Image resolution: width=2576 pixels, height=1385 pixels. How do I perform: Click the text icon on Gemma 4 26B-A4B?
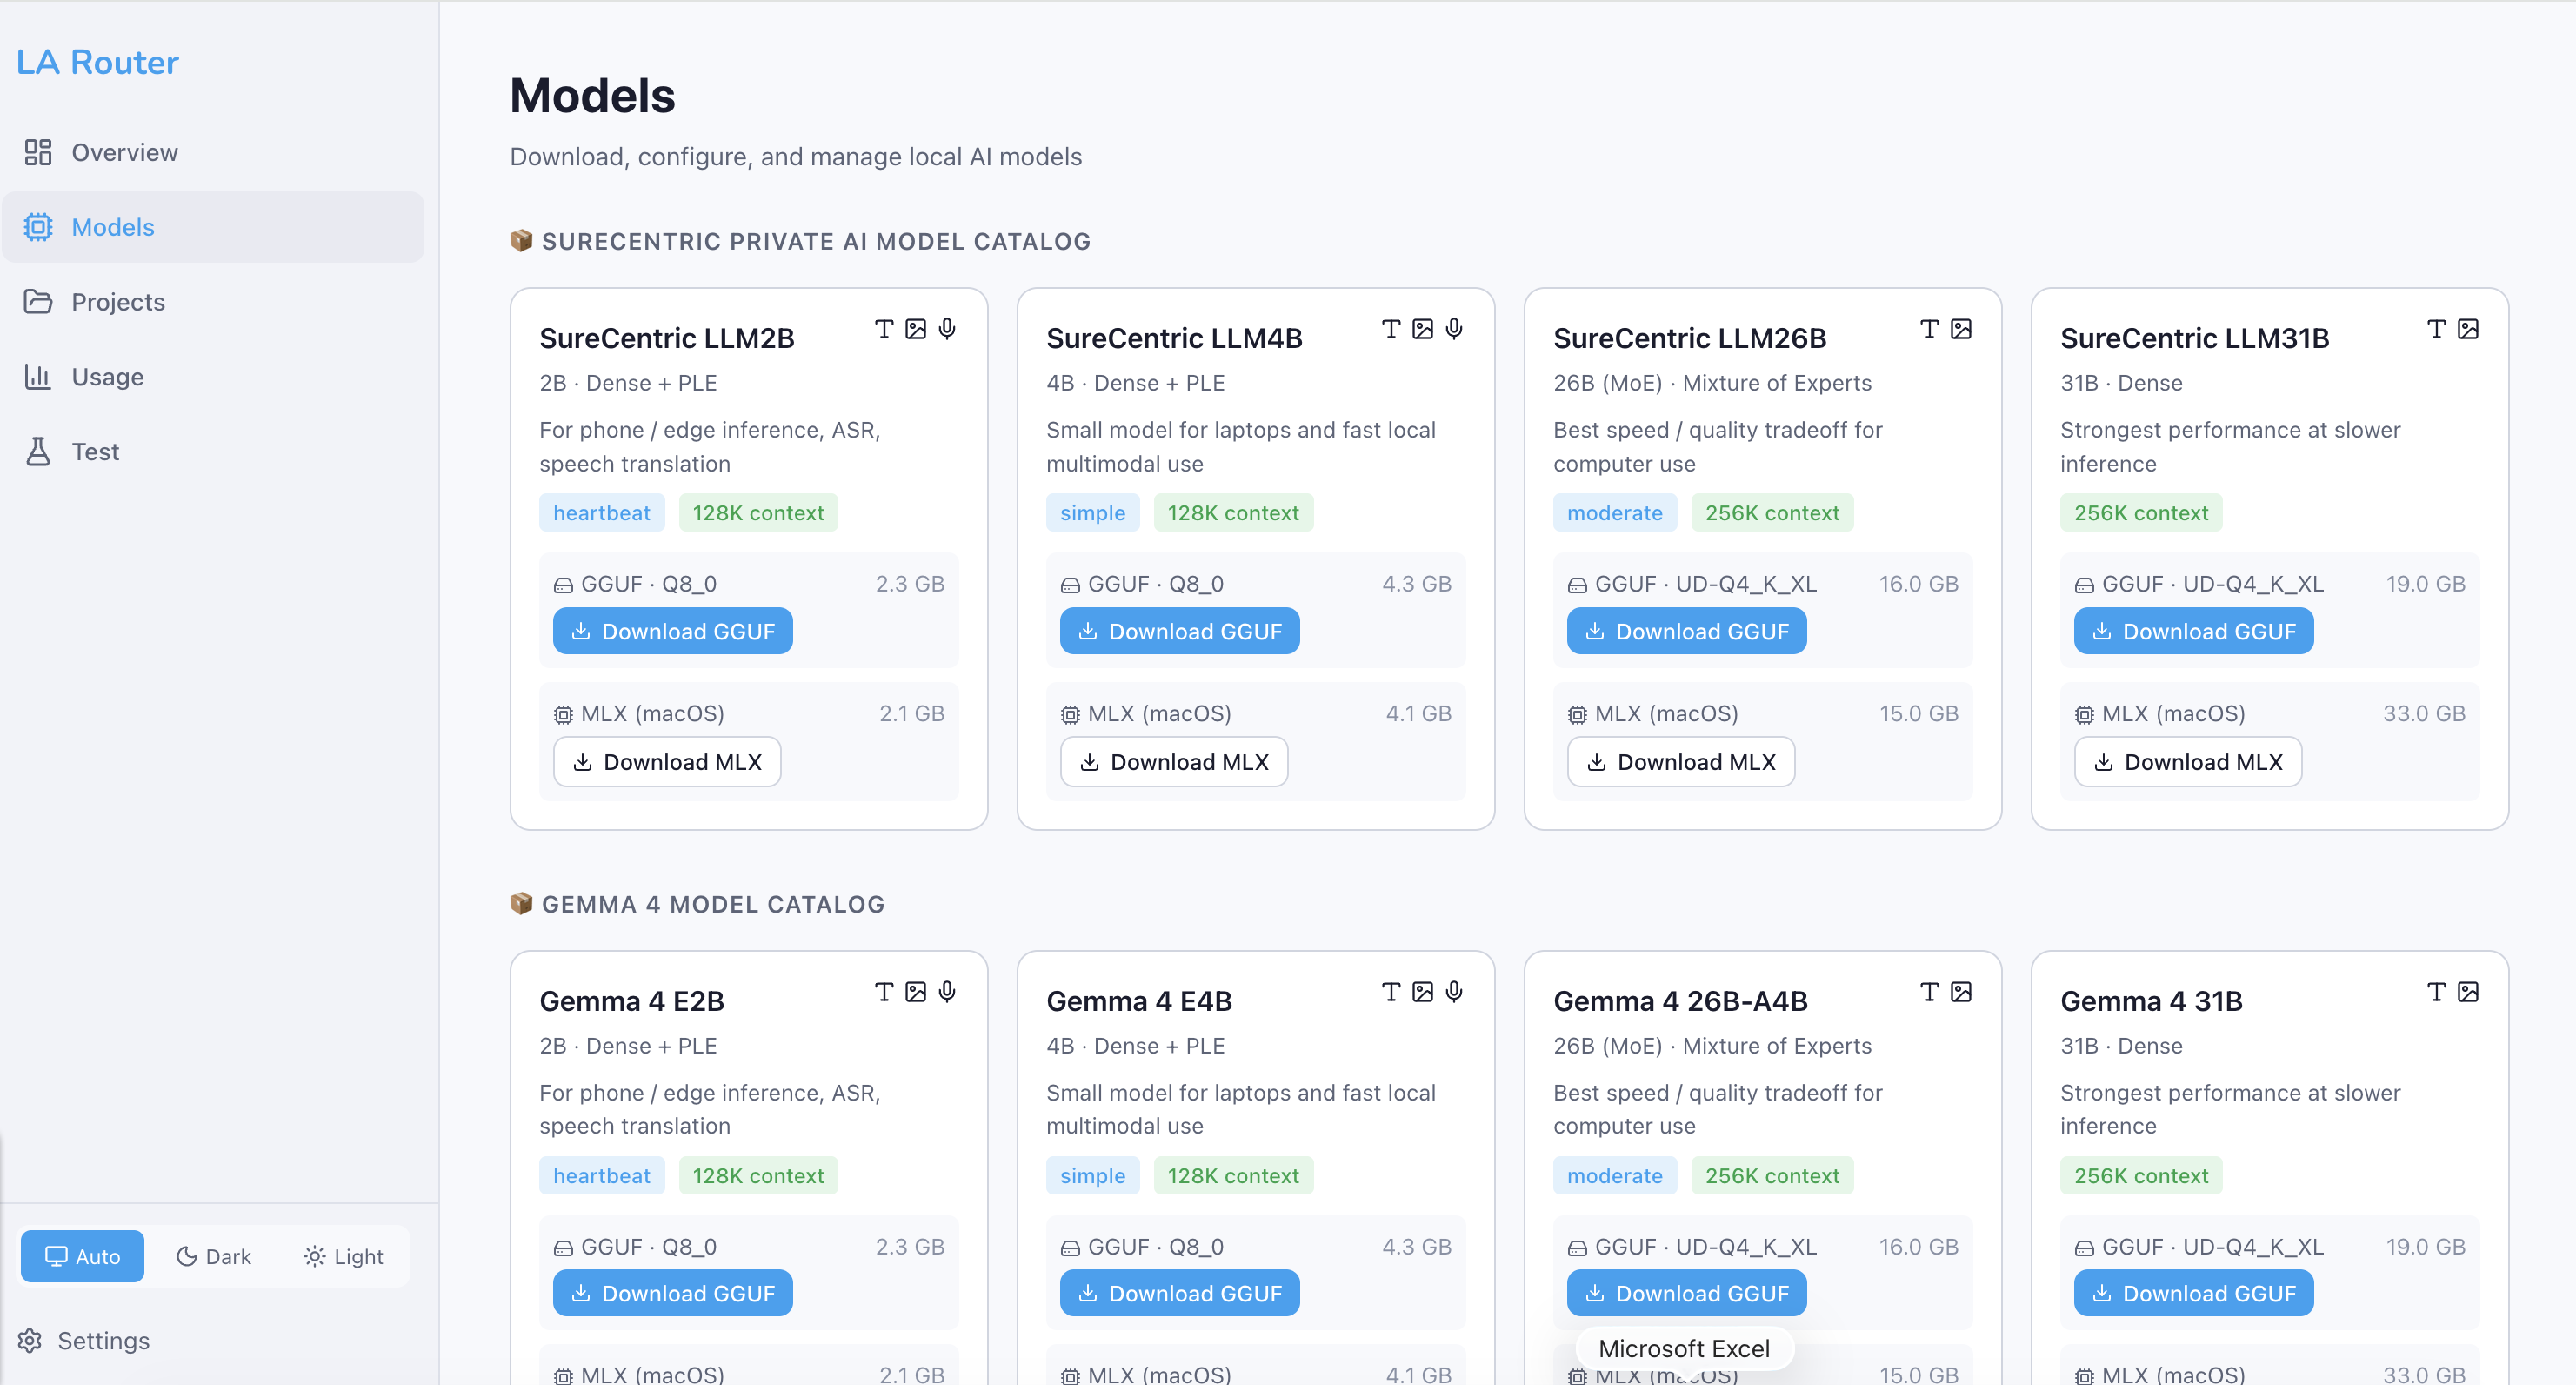click(x=1930, y=992)
